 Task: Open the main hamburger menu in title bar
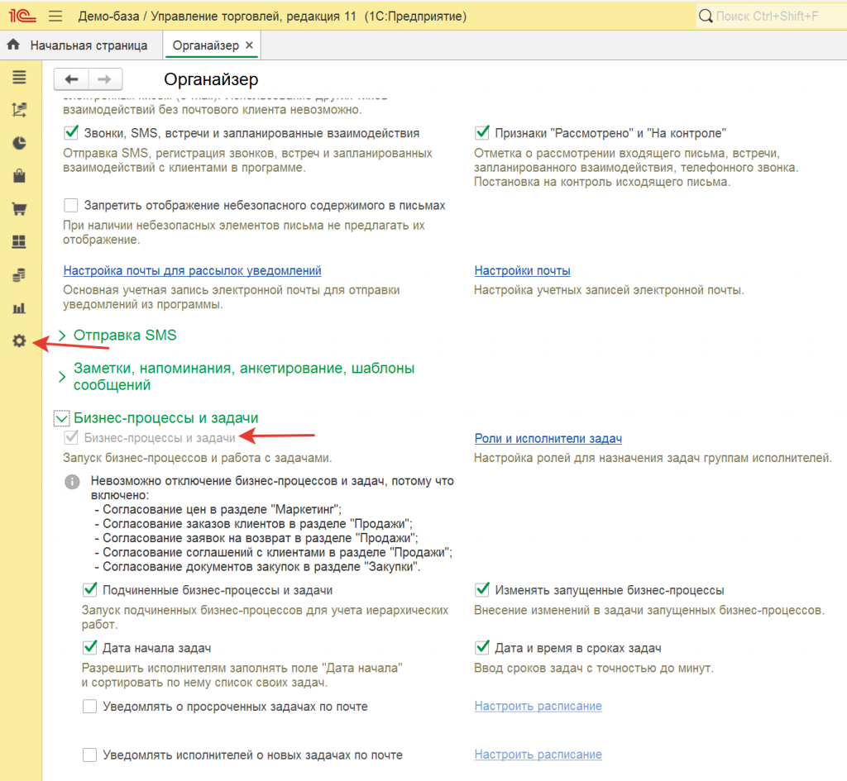coord(55,17)
